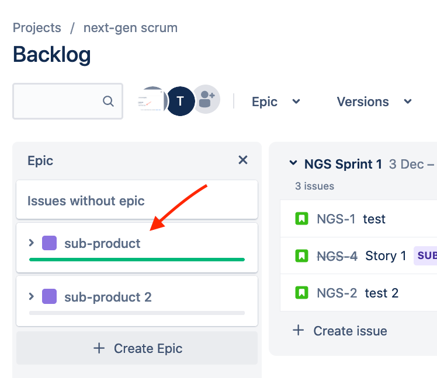Collapse the NGS Sprint 1 section

(293, 163)
